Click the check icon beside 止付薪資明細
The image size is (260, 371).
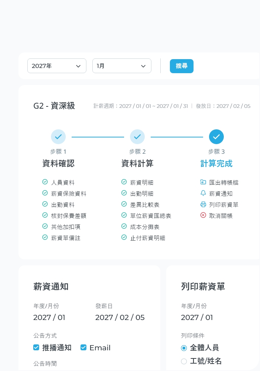click(124, 237)
